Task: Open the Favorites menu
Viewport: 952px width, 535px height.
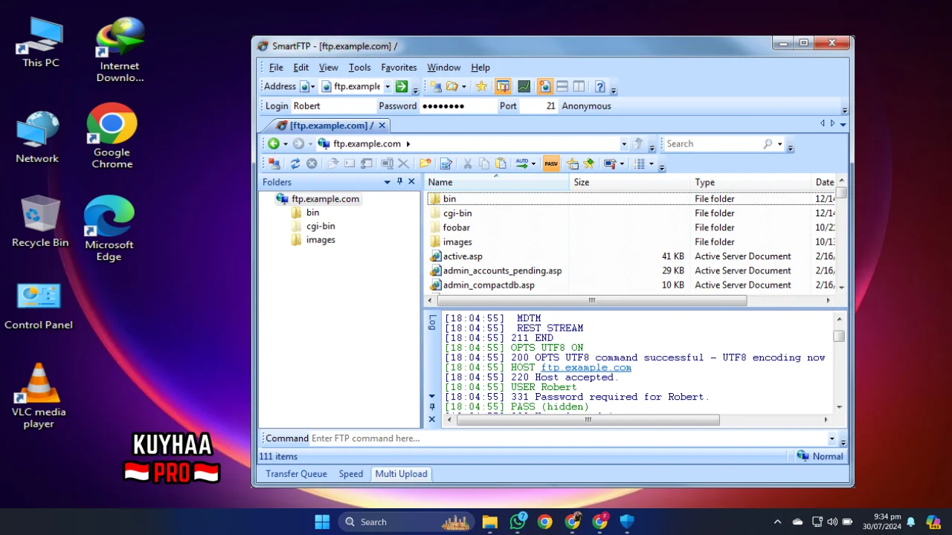Action: (x=399, y=67)
